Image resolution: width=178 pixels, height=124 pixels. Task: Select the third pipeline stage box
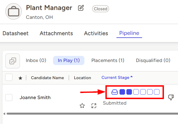[136, 92]
